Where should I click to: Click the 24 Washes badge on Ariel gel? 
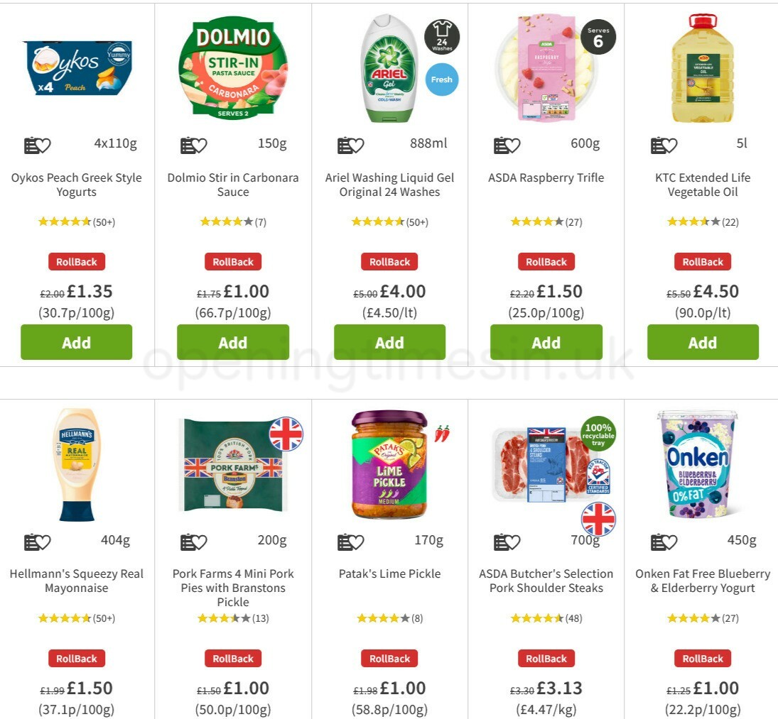pos(443,38)
